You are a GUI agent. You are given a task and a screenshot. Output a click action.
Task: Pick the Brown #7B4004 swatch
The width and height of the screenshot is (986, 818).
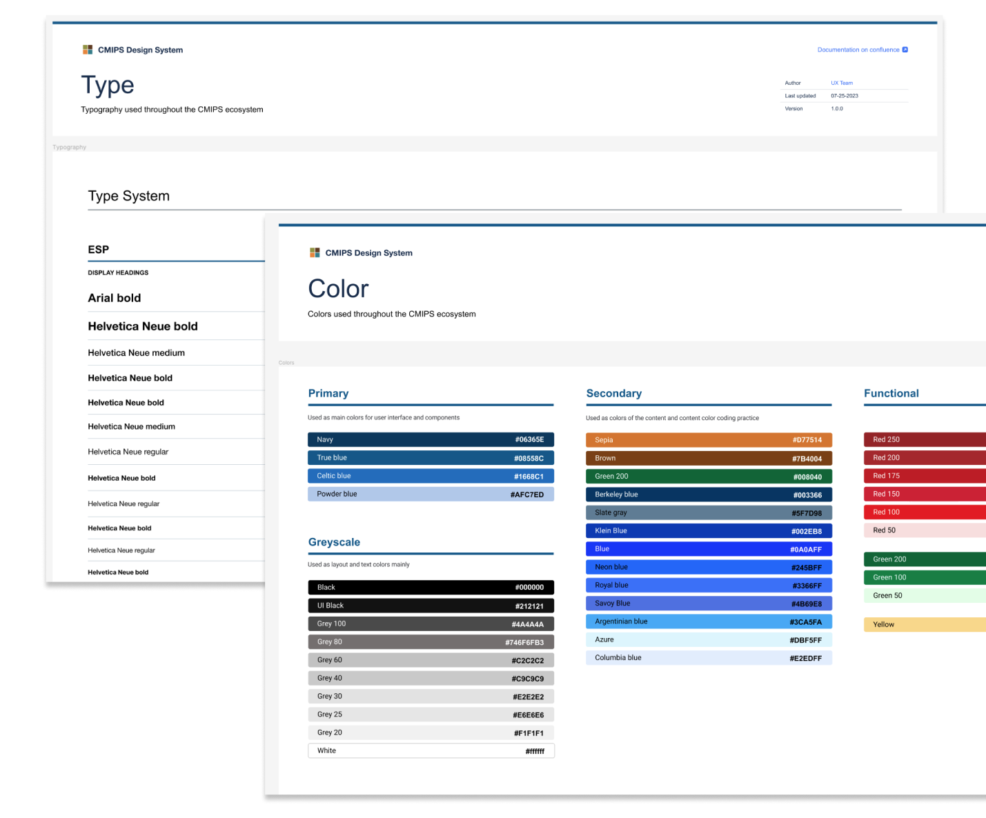coord(709,458)
